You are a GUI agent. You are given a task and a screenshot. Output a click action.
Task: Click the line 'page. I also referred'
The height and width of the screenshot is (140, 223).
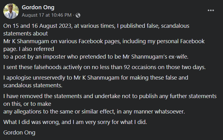coord(29,49)
